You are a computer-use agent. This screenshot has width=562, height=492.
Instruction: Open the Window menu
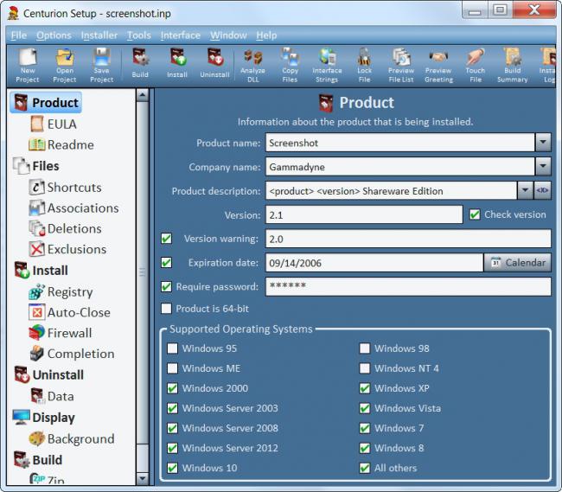[x=228, y=35]
